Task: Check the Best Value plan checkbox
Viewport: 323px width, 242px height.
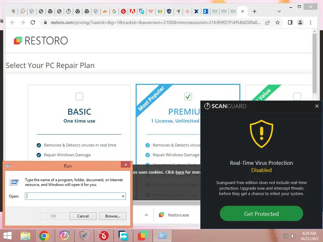Action: [297, 96]
